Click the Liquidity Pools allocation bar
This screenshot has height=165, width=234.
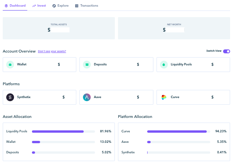tap(63, 132)
